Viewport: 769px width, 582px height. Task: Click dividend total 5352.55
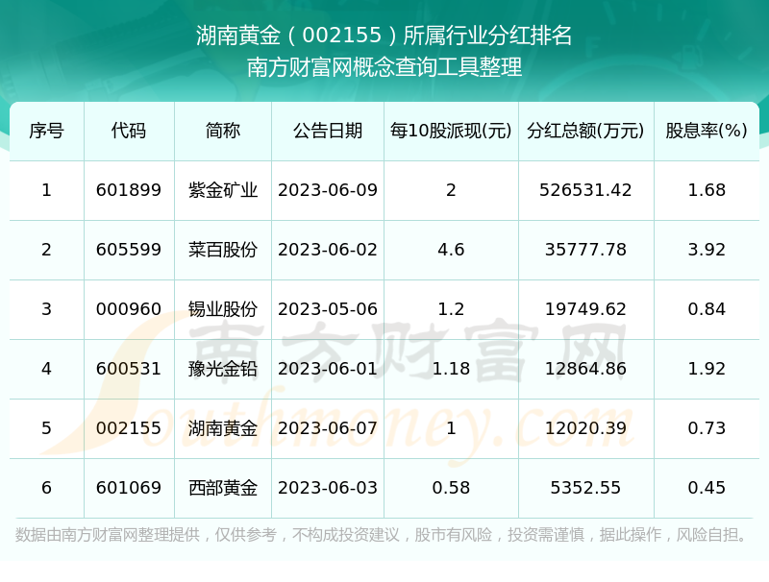585,488
